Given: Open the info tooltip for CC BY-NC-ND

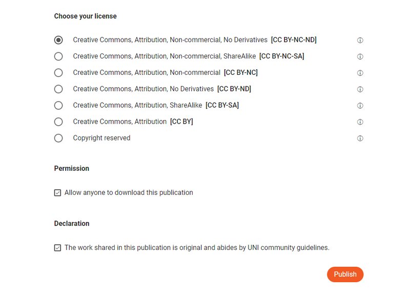Looking at the screenshot, I should click(x=360, y=40).
